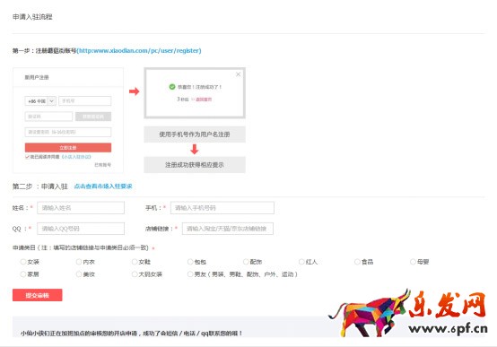The width and height of the screenshot is (497, 347).
Task: Click the 店铺链接 shop link field
Action: click(228, 229)
